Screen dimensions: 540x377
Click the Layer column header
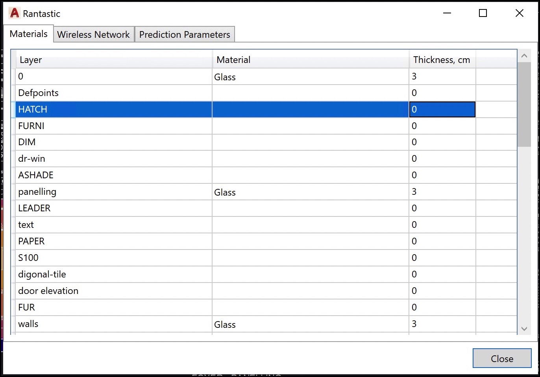(113, 60)
